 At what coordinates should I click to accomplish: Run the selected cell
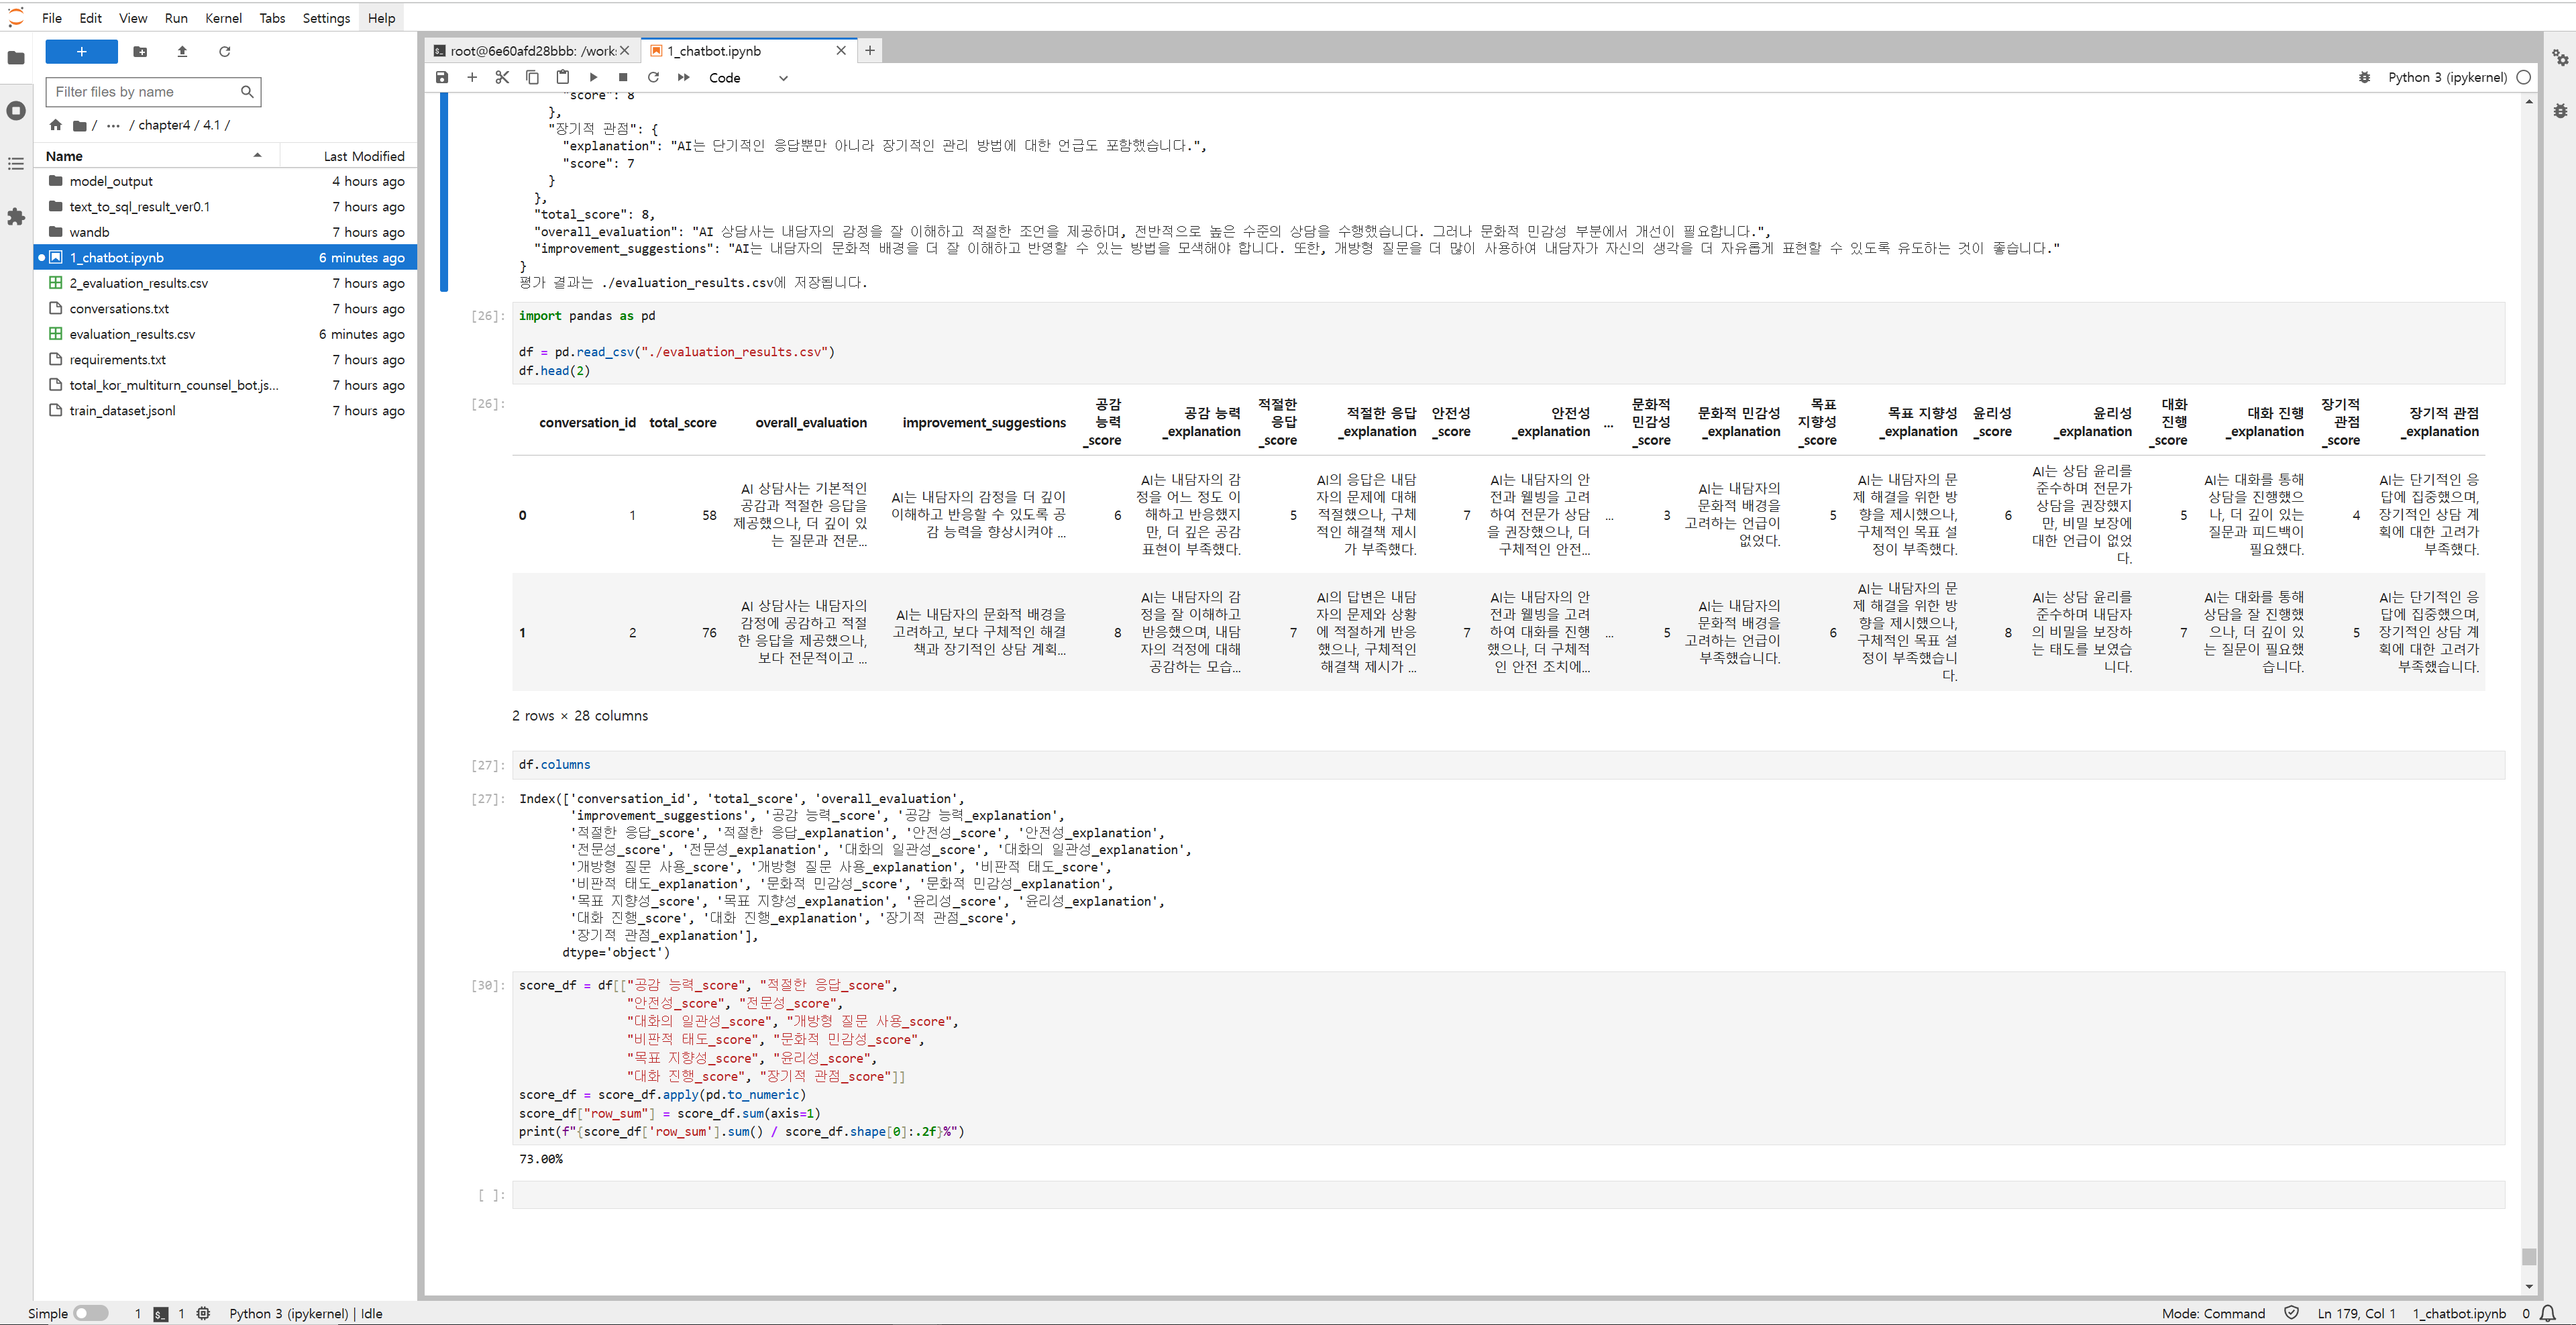593,77
